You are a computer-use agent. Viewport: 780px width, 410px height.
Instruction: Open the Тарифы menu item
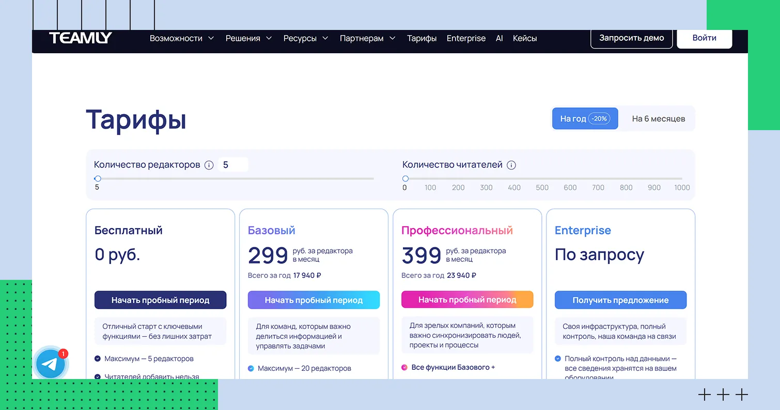coord(422,38)
